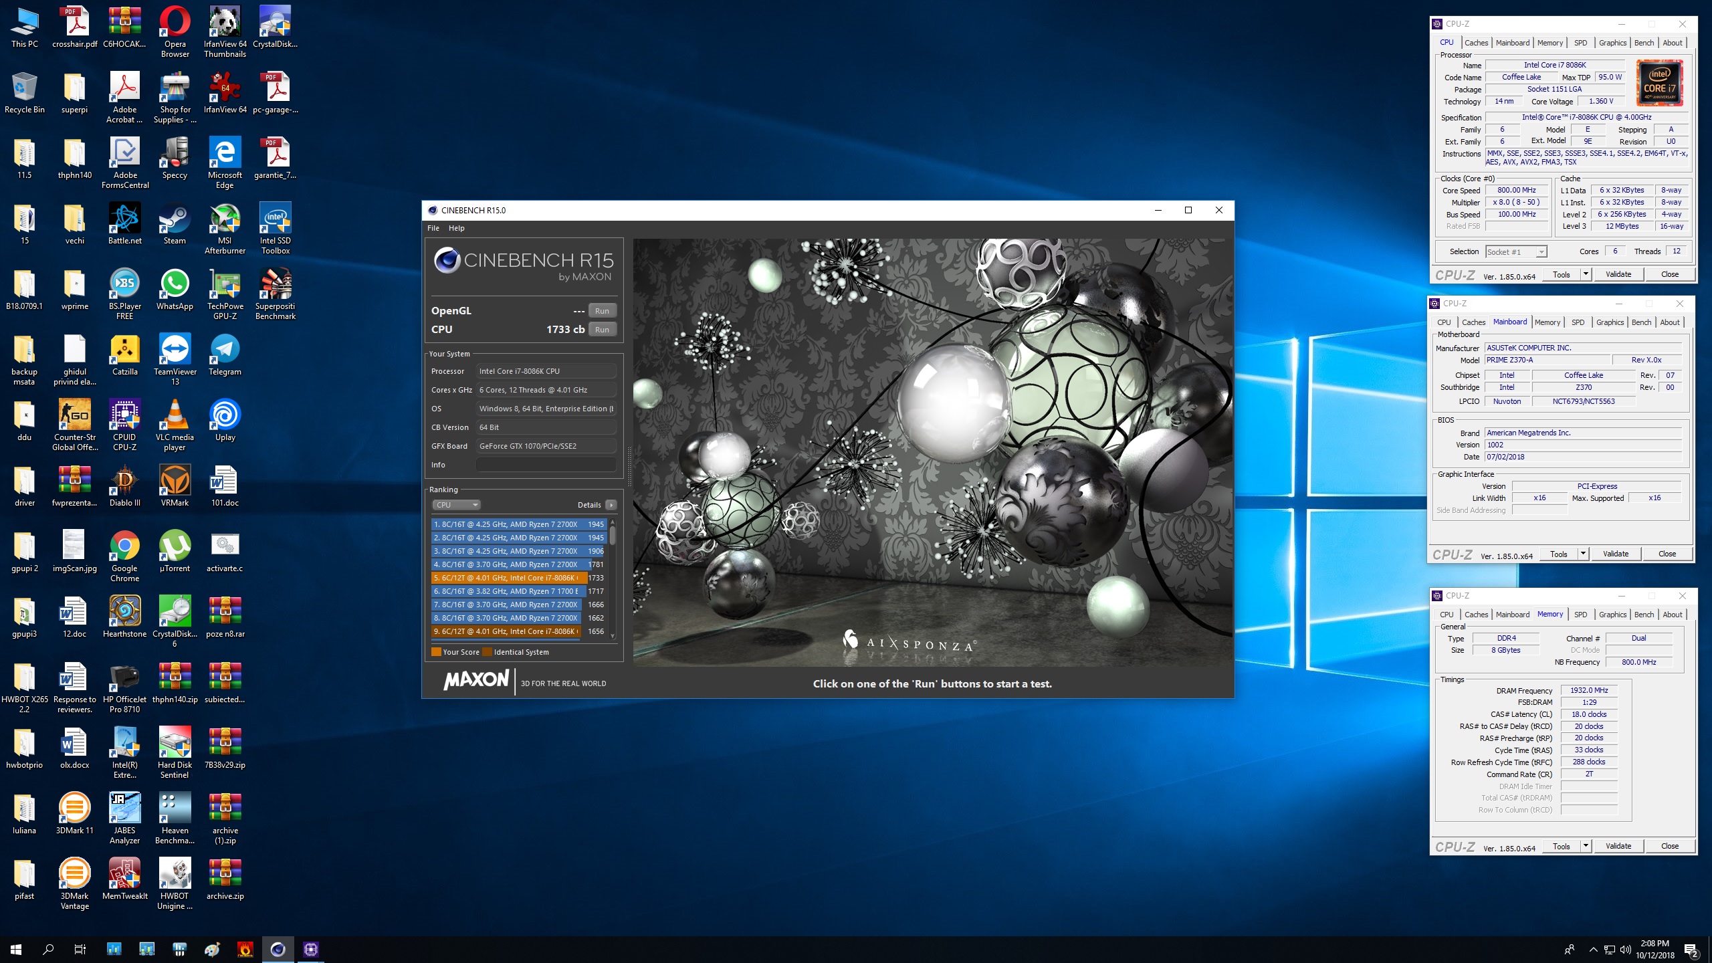The width and height of the screenshot is (1712, 963).
Task: Expand Ranking Details arrow
Action: tap(611, 505)
